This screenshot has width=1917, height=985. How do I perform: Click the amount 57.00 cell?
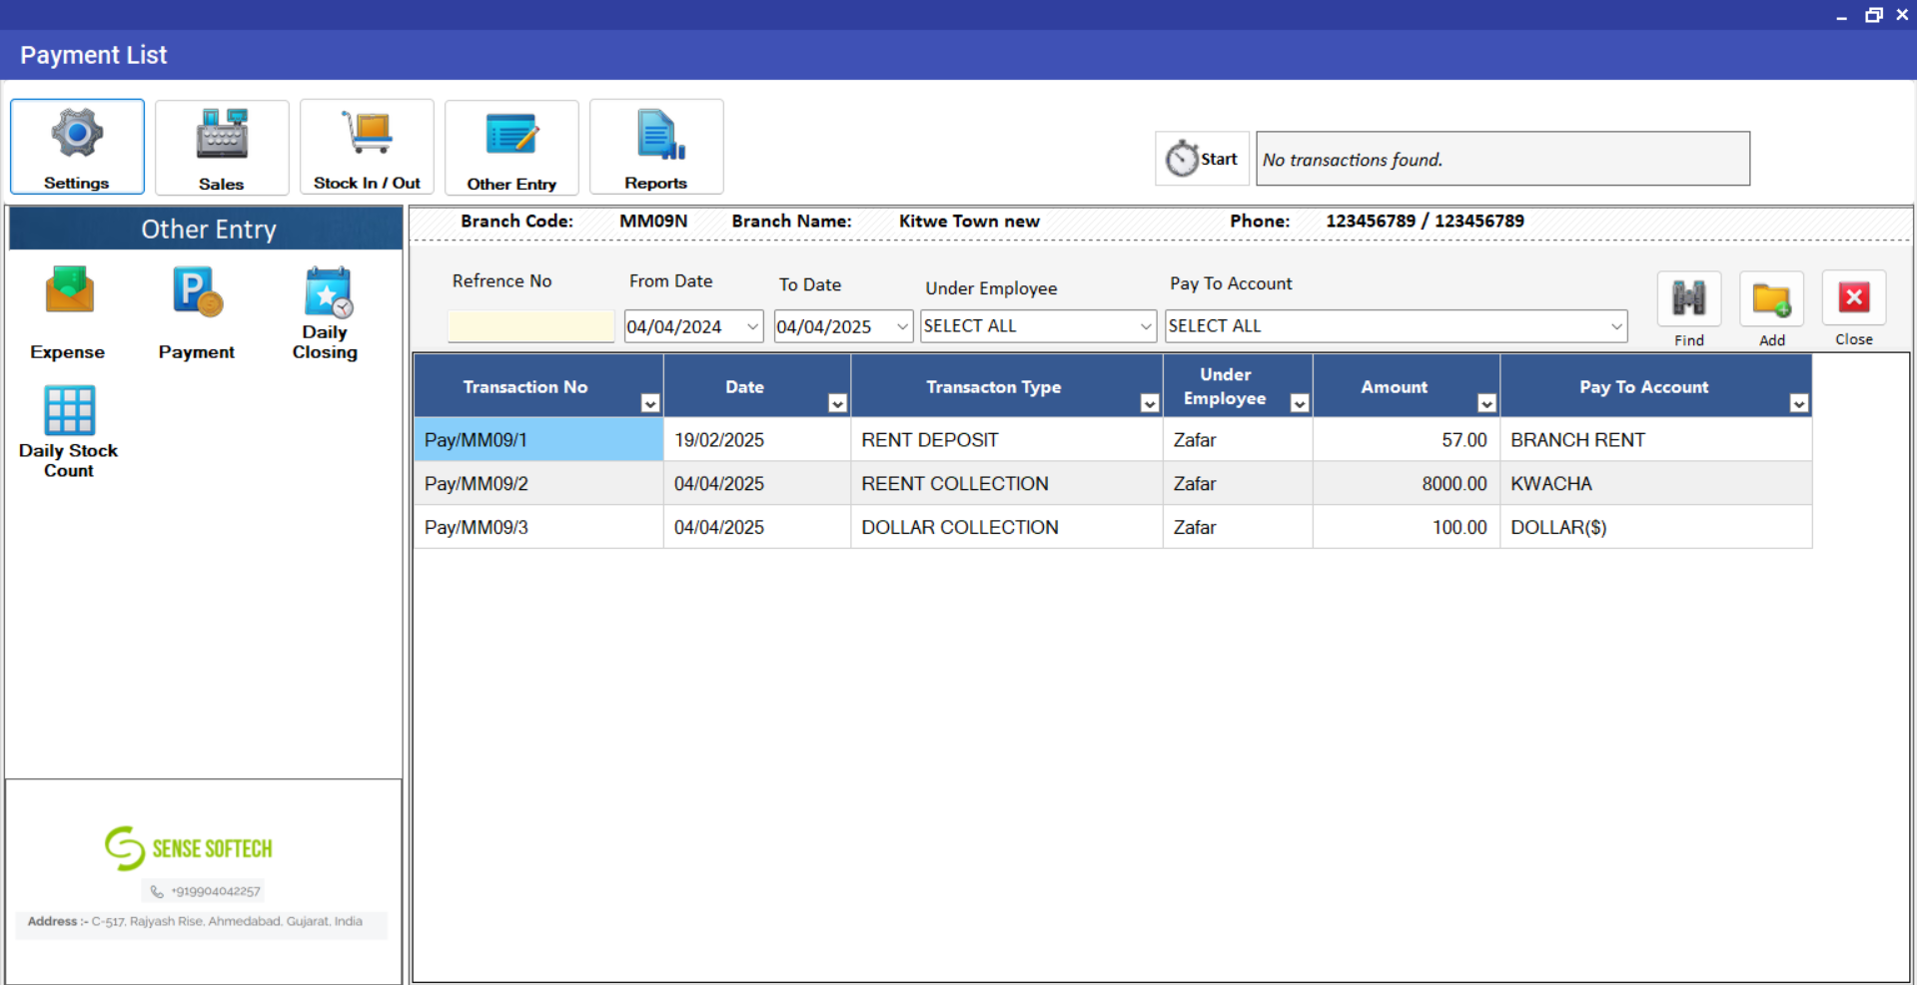[x=1407, y=440]
